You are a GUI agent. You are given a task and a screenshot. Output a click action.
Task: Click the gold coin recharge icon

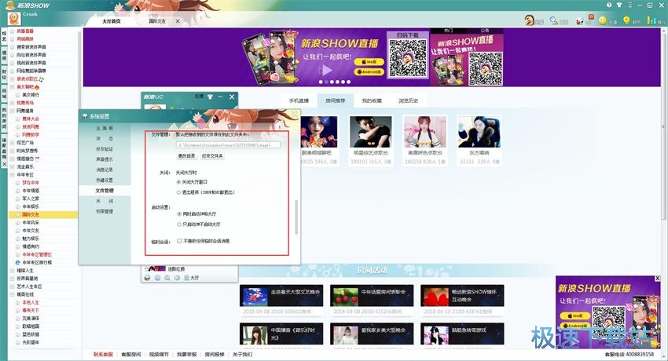tap(603, 20)
